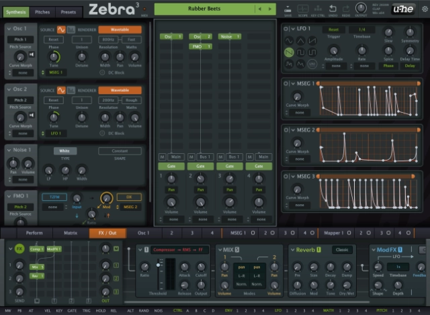Open the Matrix tab
The width and height of the screenshot is (430, 315).
pyautogui.click(x=71, y=233)
